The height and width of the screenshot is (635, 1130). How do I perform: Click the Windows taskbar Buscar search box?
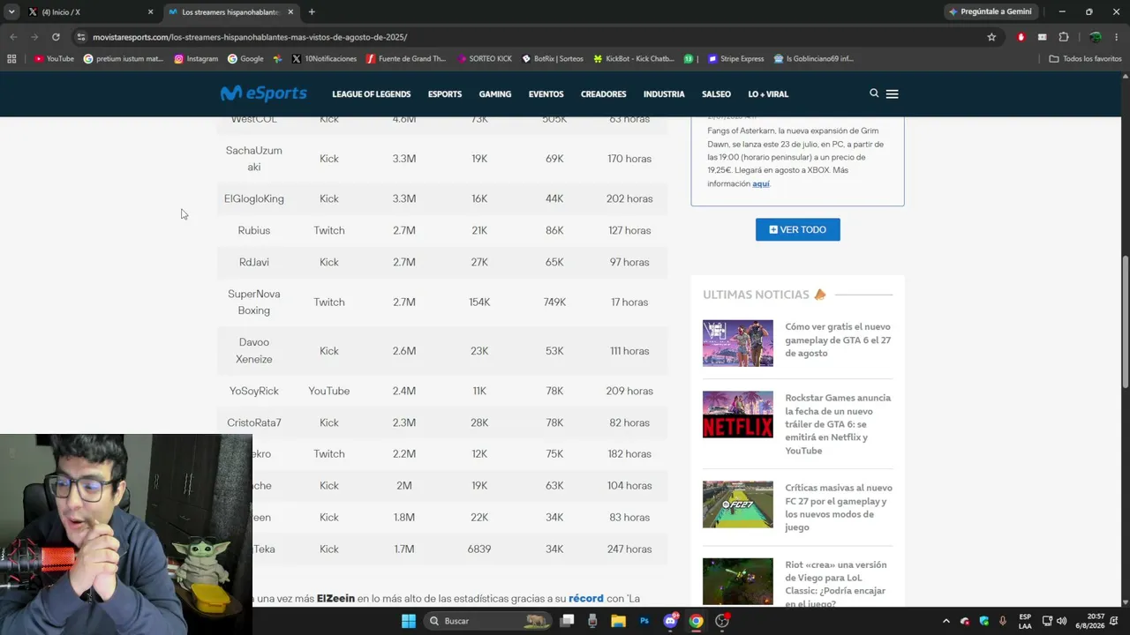pos(486,621)
